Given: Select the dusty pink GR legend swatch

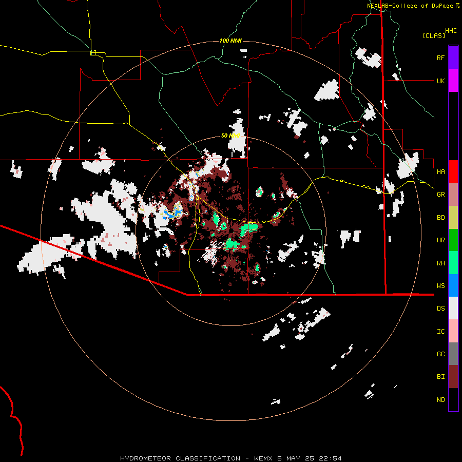Looking at the screenshot, I should pyautogui.click(x=453, y=195).
